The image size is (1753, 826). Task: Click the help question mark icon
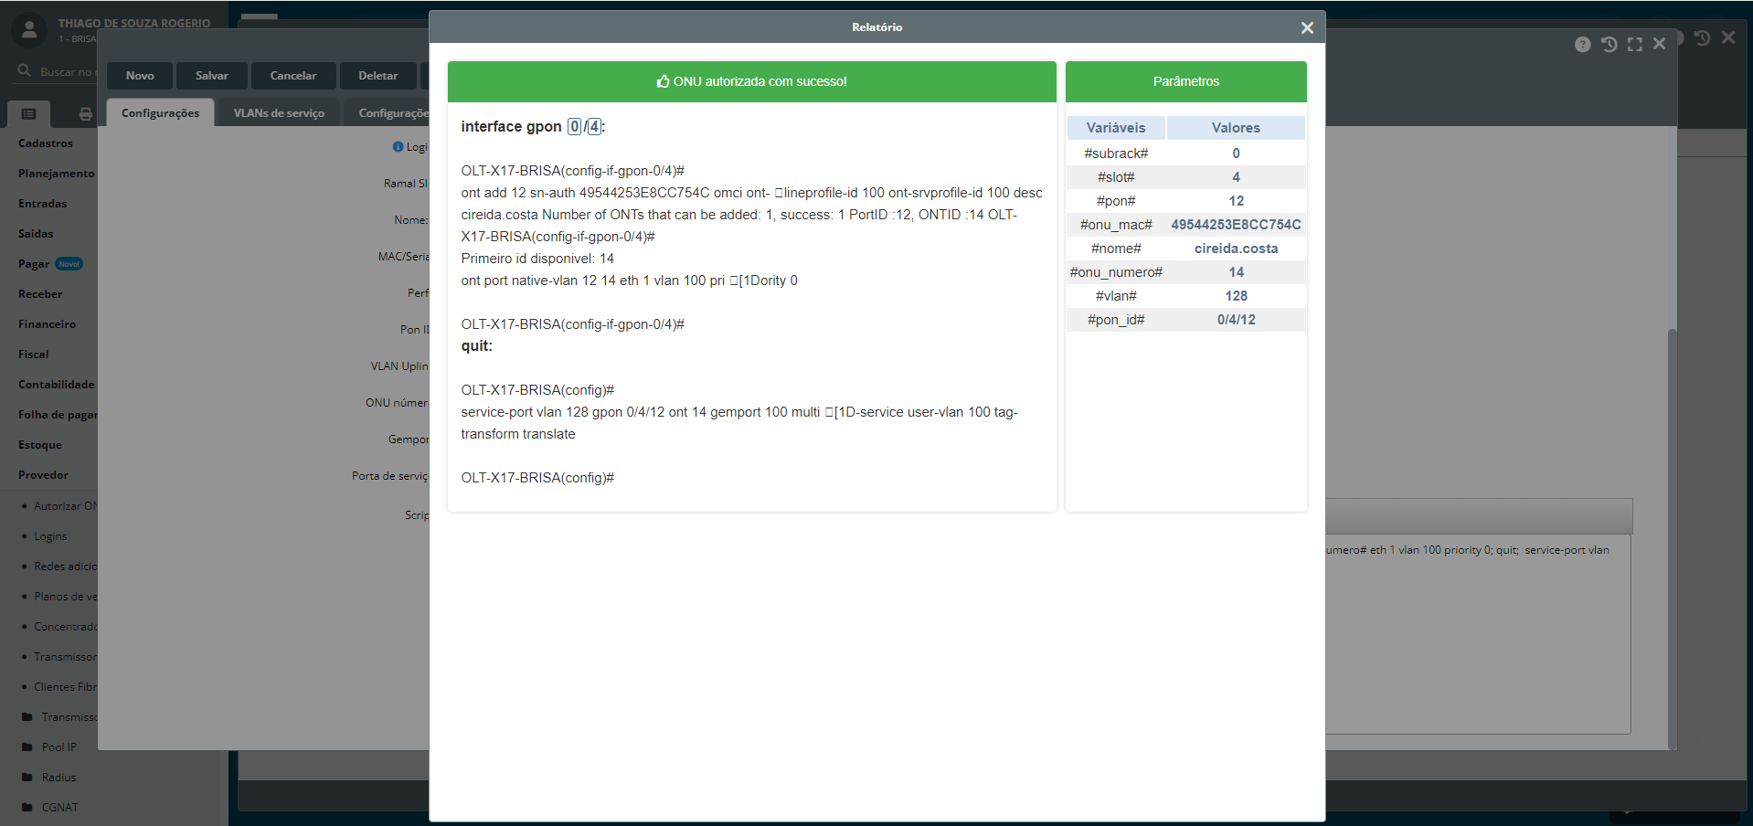click(1582, 45)
